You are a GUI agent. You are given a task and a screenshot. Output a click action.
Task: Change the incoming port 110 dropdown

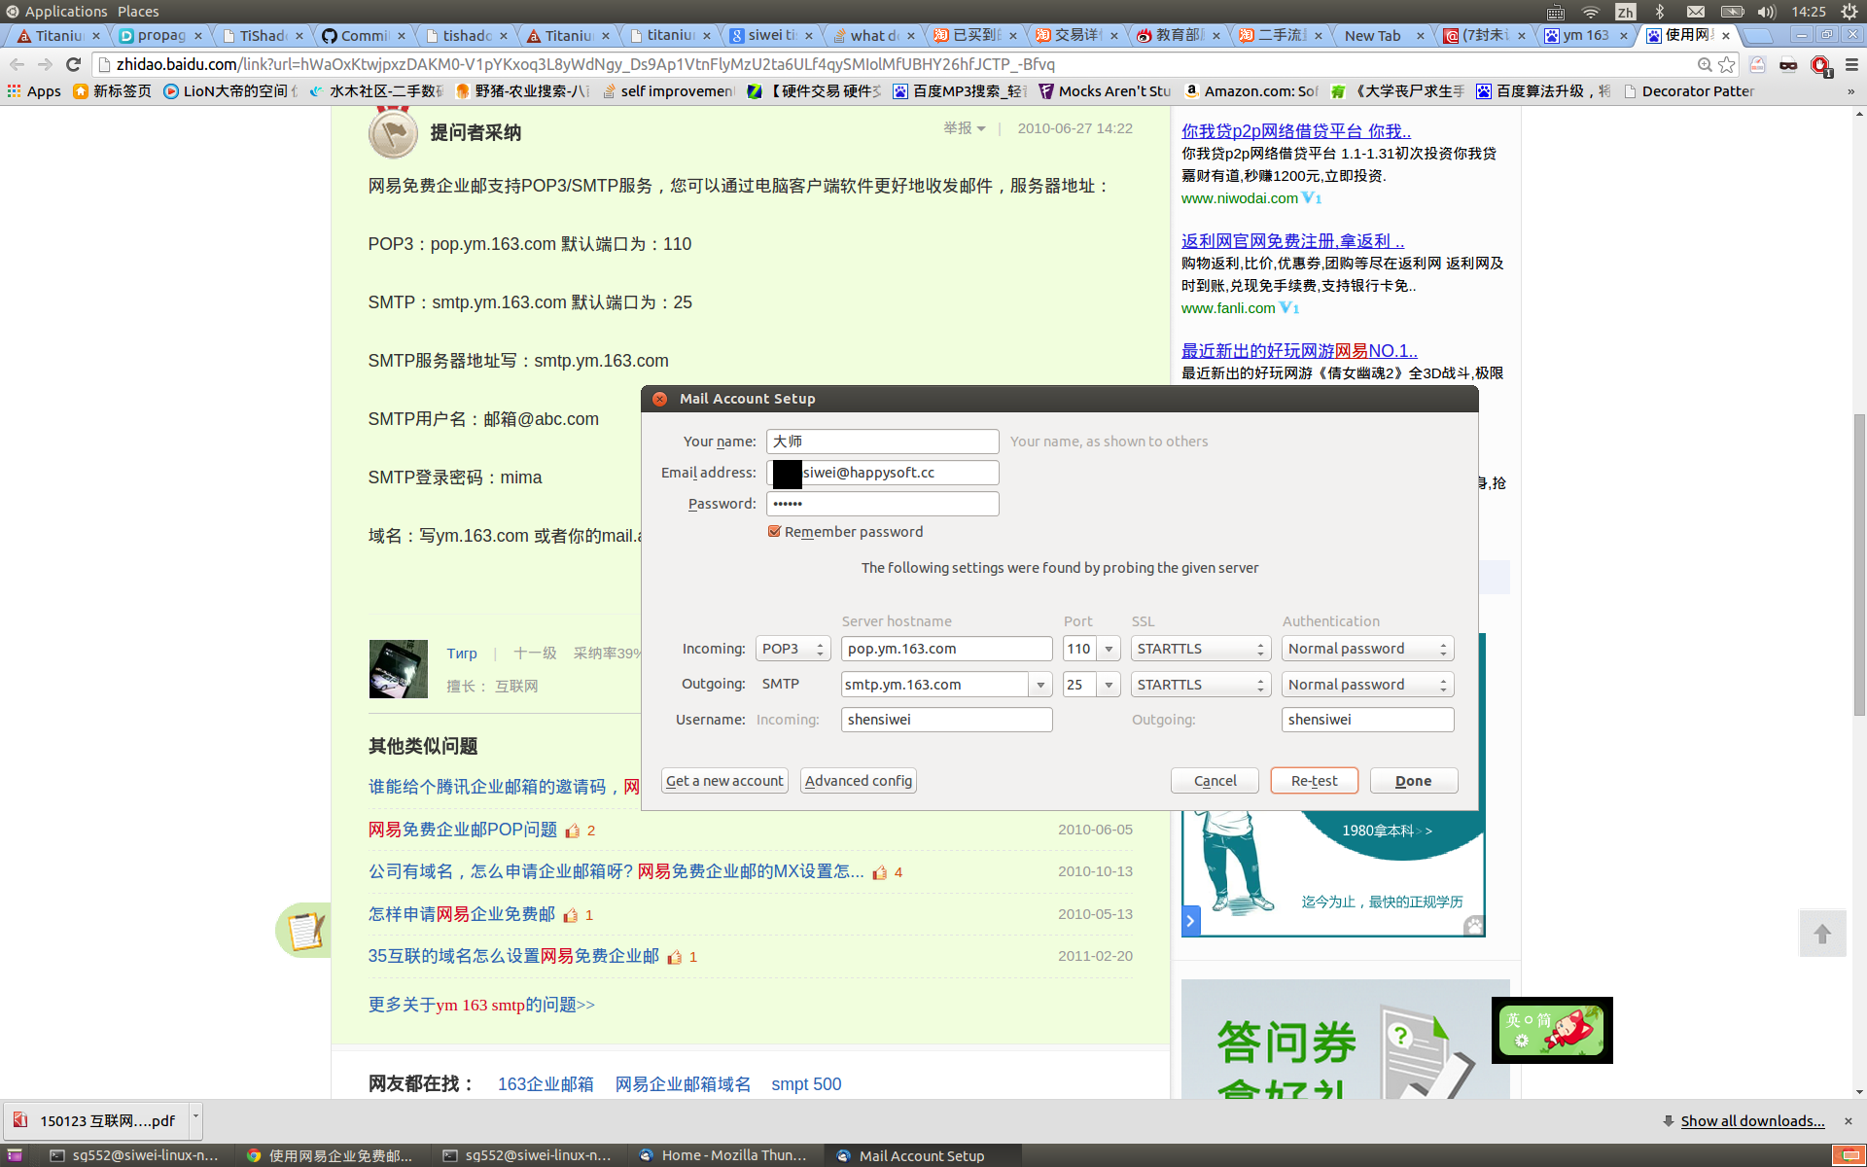click(x=1110, y=648)
